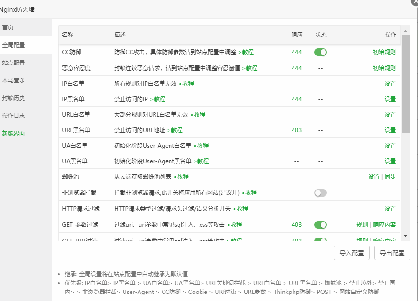Viewport: 418px width, 301px height.
Task: Open the 教程 link for URL黑名单
Action: 175,130
